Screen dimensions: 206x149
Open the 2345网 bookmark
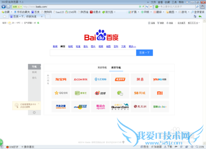click(70, 12)
